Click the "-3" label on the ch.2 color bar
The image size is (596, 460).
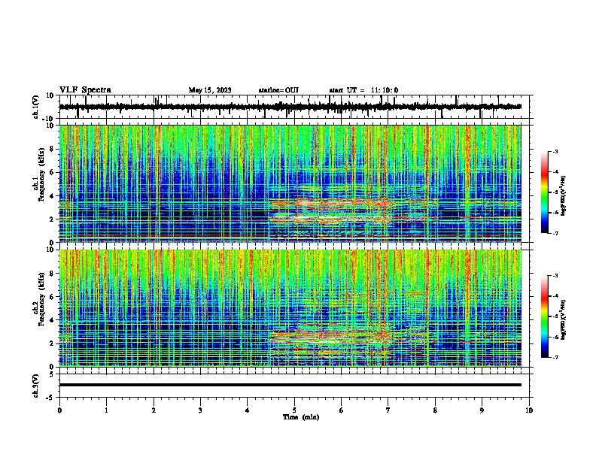click(x=555, y=276)
